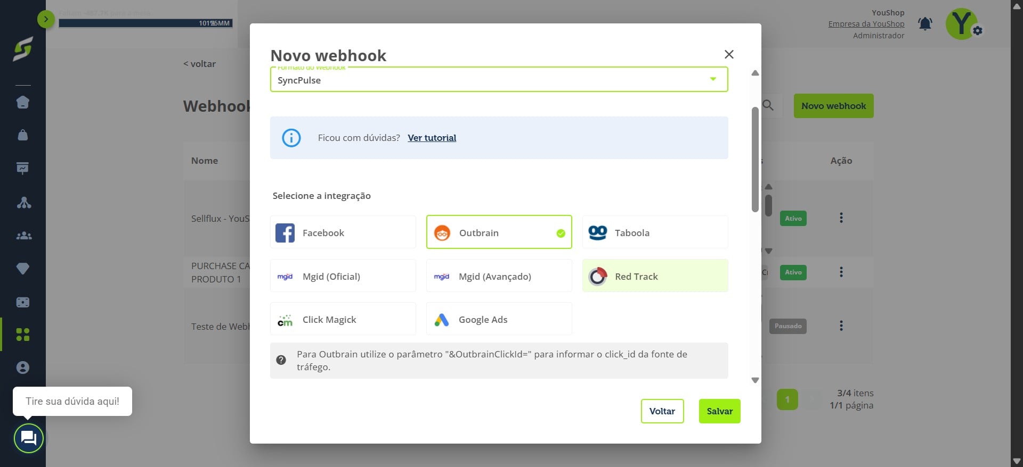Image resolution: width=1023 pixels, height=467 pixels.
Task: Go back with the < voltar link
Action: (x=200, y=64)
